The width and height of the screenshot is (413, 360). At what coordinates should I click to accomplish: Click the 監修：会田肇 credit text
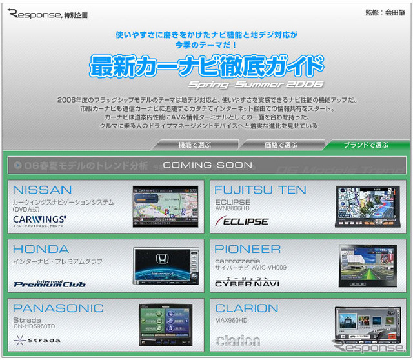pos(385,13)
